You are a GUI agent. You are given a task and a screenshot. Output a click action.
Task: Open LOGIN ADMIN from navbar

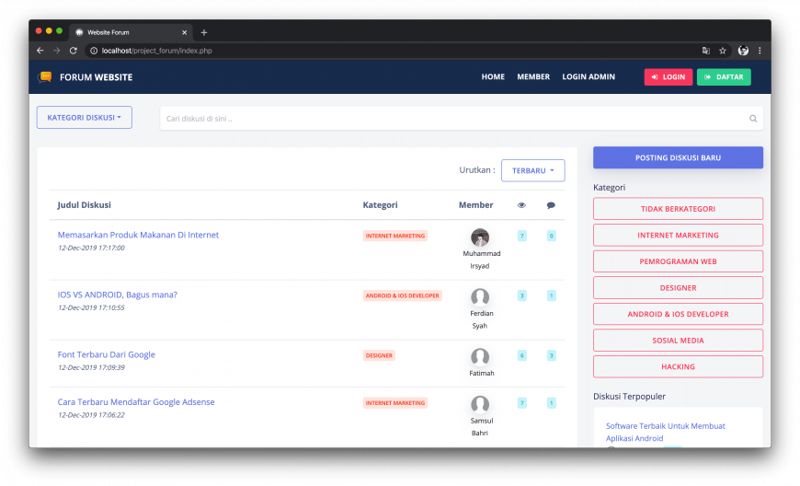coord(589,76)
